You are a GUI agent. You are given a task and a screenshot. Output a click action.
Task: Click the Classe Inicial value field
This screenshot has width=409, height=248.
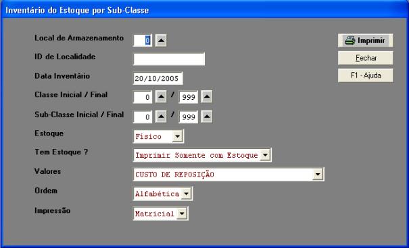pyautogui.click(x=143, y=97)
